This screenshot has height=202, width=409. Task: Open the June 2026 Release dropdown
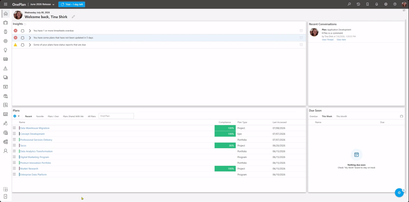(43, 4)
